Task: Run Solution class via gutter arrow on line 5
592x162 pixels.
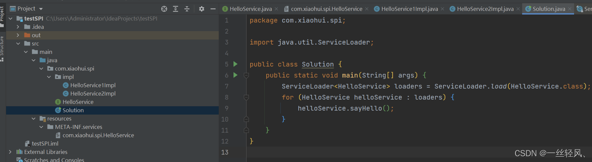Action: (x=236, y=64)
